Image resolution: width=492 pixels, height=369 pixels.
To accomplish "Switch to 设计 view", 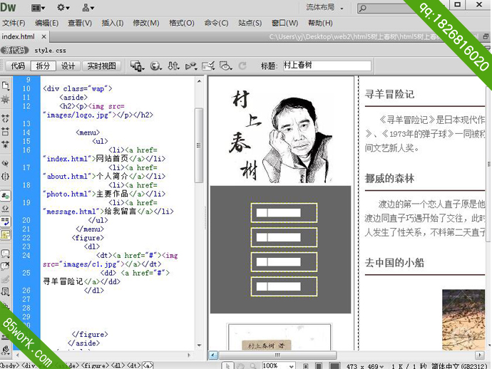I will click(x=68, y=66).
